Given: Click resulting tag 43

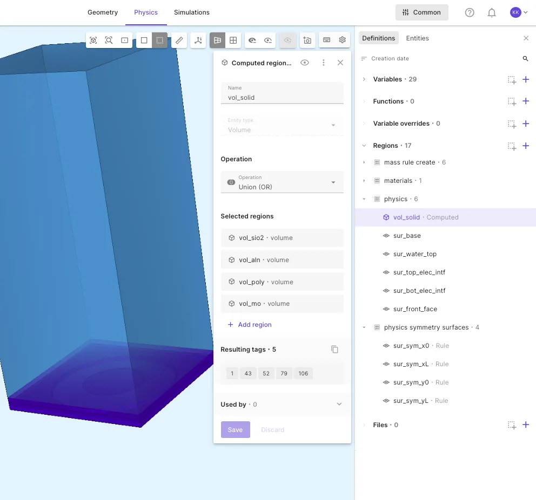Looking at the screenshot, I should (x=248, y=373).
